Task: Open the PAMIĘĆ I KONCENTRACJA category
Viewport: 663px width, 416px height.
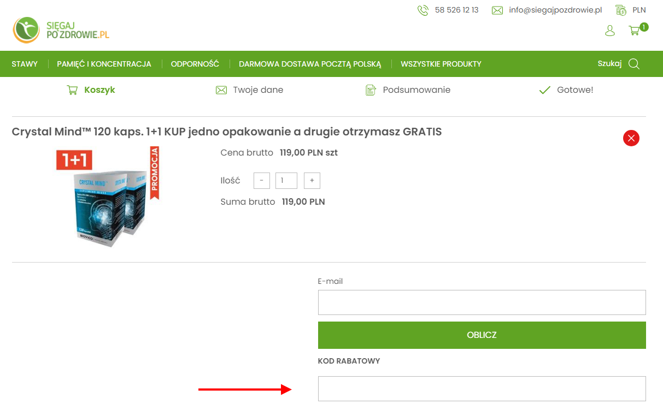Action: pyautogui.click(x=104, y=64)
